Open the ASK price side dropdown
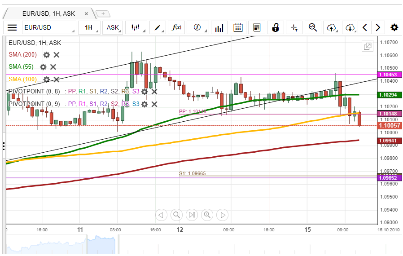Screen dimensions: 403x256 click(113, 27)
